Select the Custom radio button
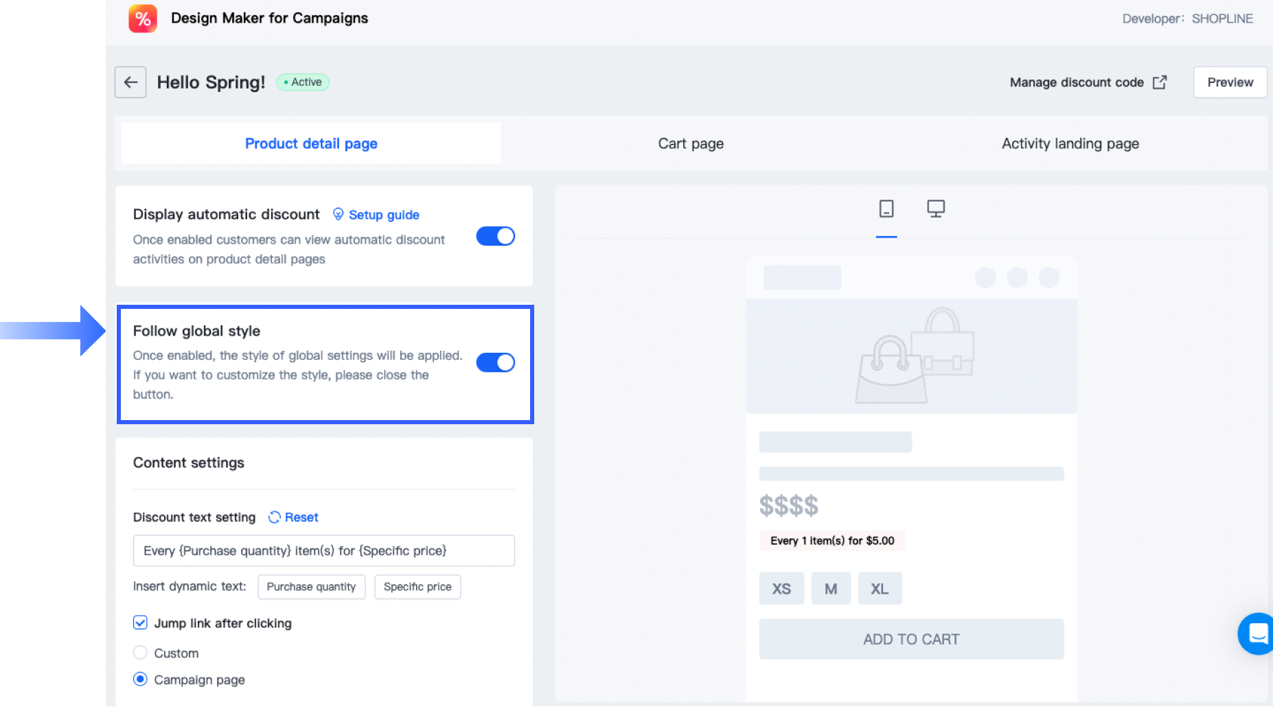The image size is (1273, 707). [140, 653]
